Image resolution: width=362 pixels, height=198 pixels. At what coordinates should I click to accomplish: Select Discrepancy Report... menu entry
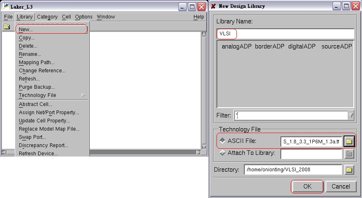pos(52,145)
